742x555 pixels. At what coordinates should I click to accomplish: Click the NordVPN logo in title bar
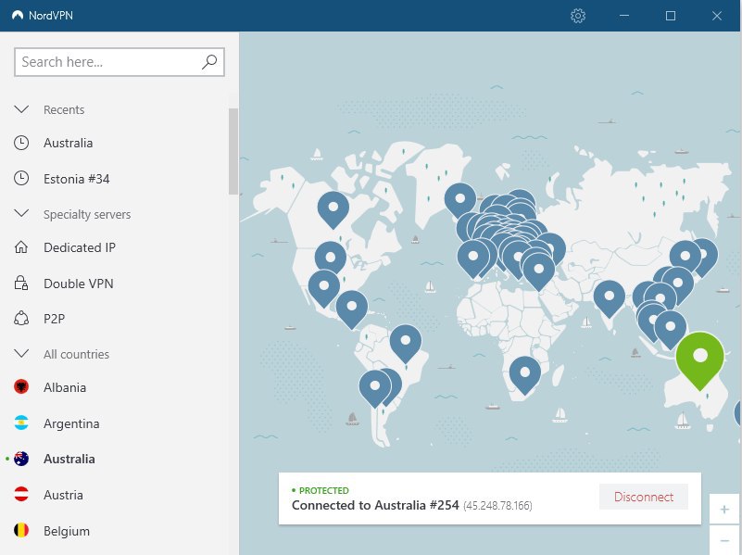coord(18,15)
